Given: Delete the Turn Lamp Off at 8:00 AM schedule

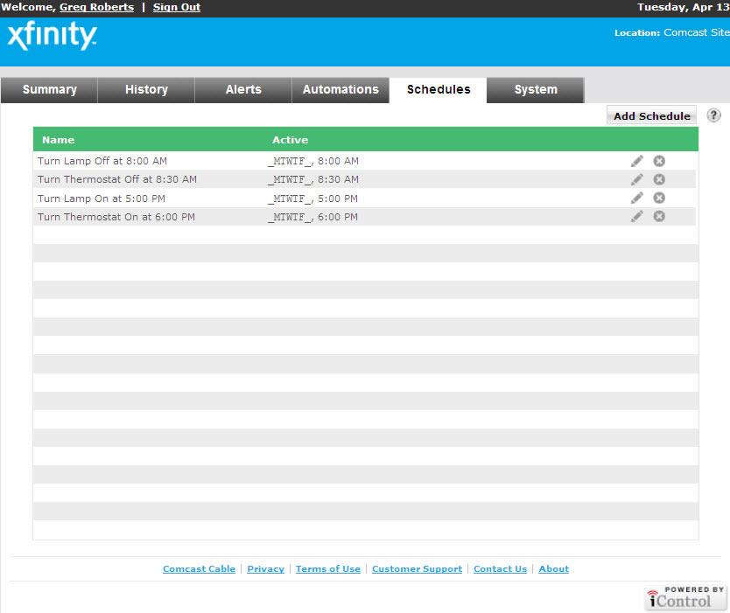Looking at the screenshot, I should (x=659, y=161).
